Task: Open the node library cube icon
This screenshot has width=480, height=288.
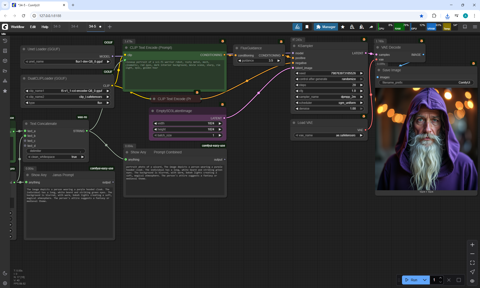Action: (5, 61)
